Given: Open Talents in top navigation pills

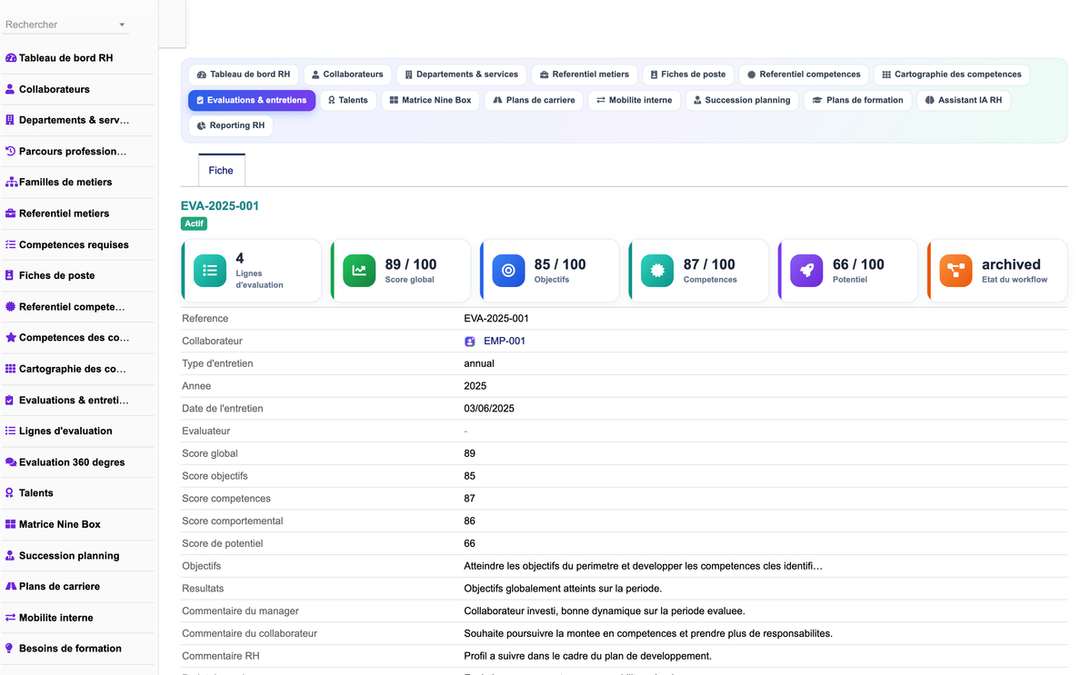Looking at the screenshot, I should [x=348, y=100].
